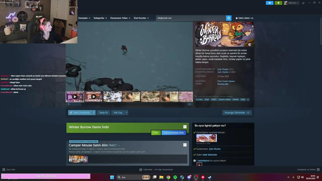This screenshot has width=322, height=181.
Task: Click the right arrow of thumbnail strip
Action: 190,104
